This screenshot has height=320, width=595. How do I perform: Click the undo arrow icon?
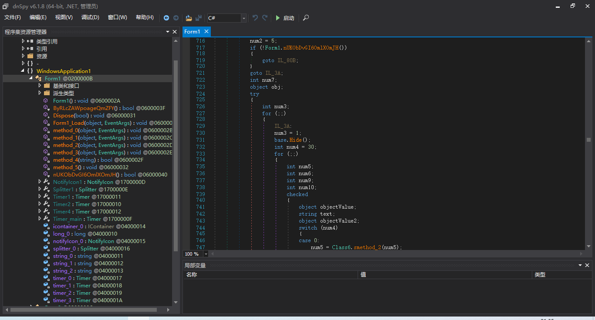tap(255, 18)
